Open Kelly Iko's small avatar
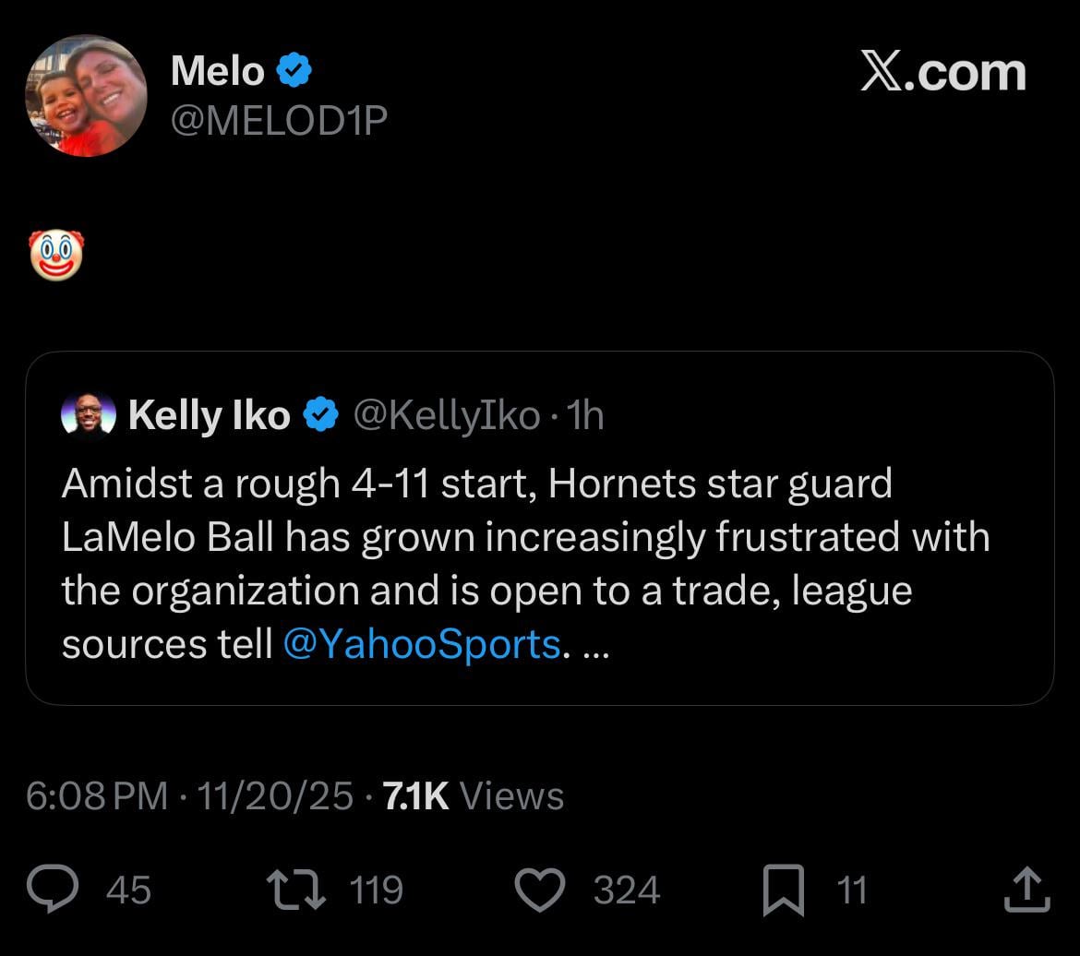This screenshot has height=956, width=1080. 89,415
